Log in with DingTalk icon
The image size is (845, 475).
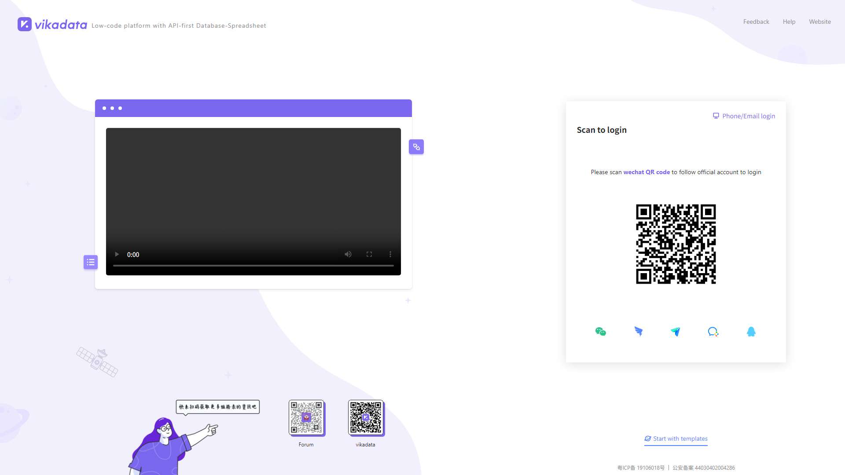pos(639,332)
